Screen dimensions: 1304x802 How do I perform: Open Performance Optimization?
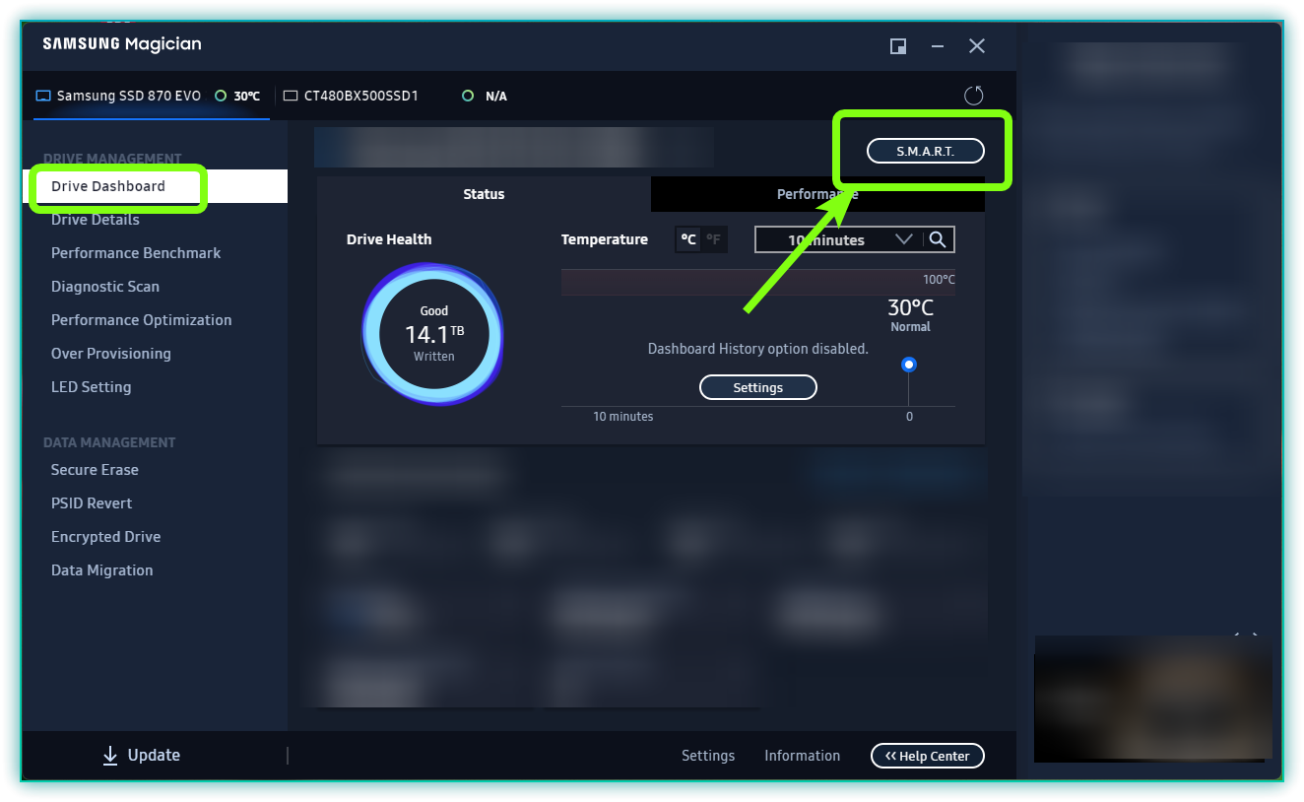tap(142, 320)
